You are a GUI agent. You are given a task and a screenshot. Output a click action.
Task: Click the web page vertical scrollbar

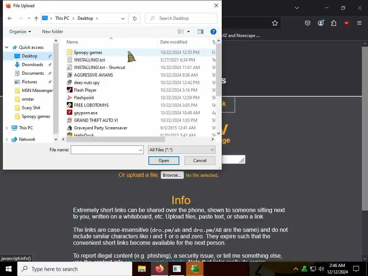(365, 129)
